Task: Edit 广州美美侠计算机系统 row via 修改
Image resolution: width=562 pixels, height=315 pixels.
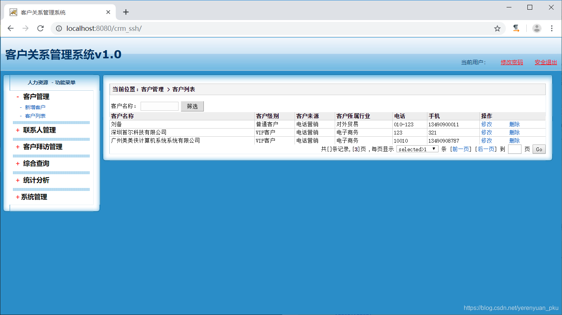Action: pyautogui.click(x=486, y=140)
